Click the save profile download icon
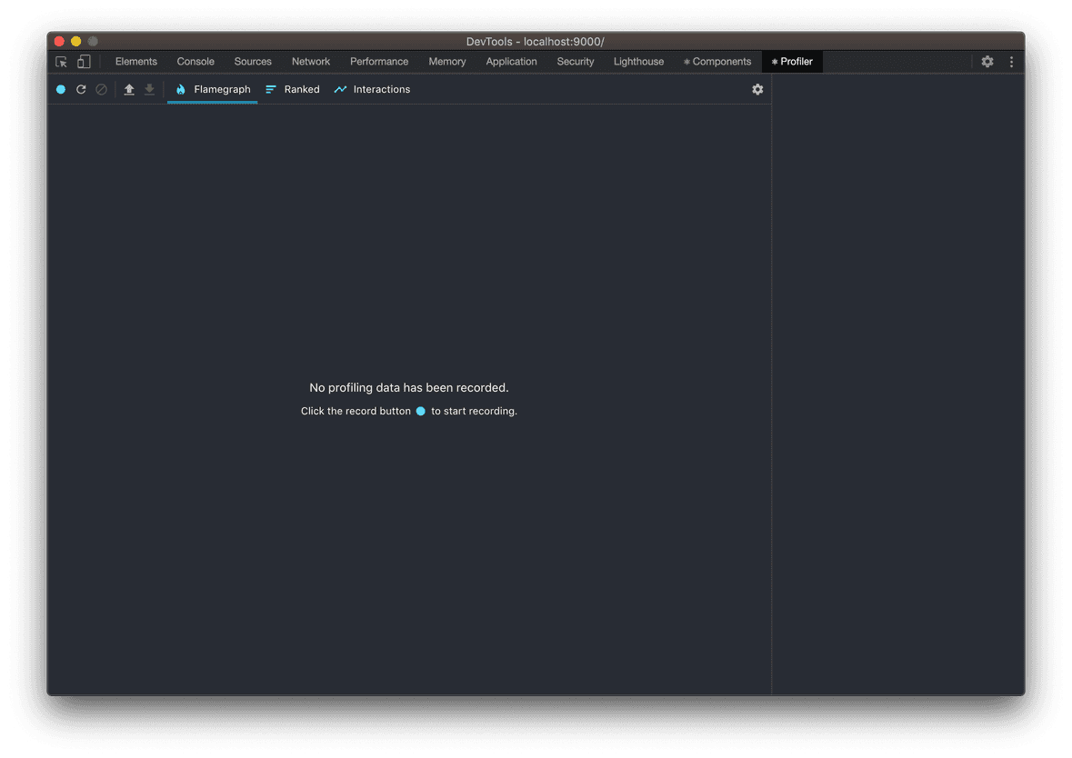Screen dimensions: 1072x758 point(149,89)
